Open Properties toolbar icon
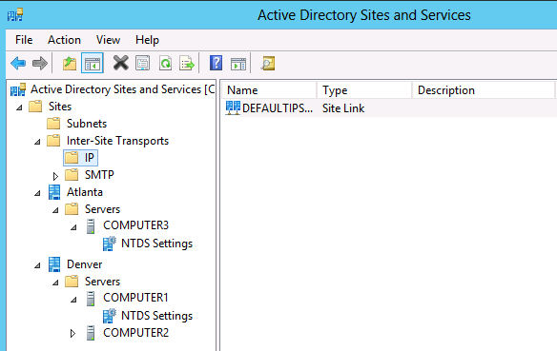The image size is (557, 351). coord(142,64)
